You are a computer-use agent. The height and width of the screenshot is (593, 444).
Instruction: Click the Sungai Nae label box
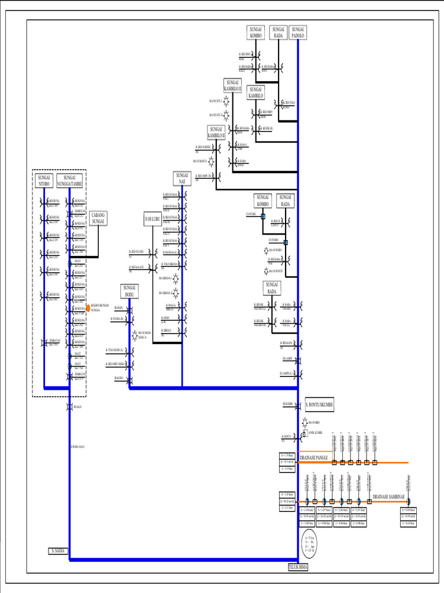click(x=182, y=178)
